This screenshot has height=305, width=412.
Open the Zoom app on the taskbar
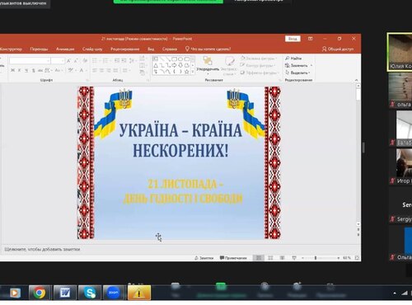(114, 293)
